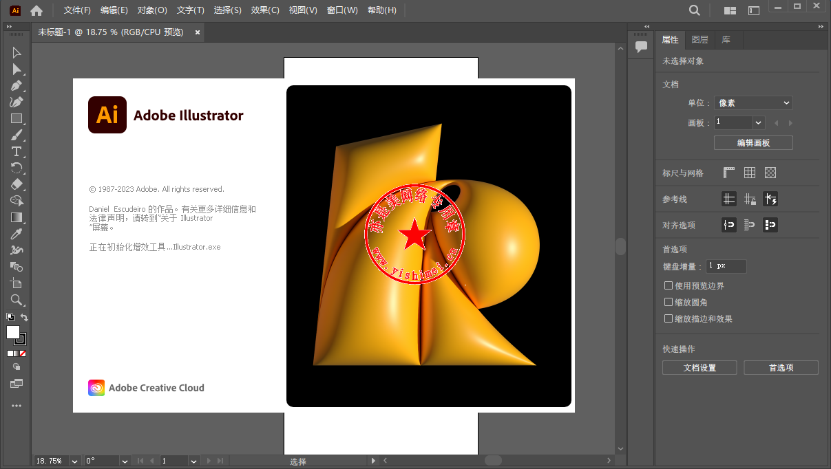Swap fill and stroke colors
This screenshot has height=469, width=831.
click(x=24, y=317)
